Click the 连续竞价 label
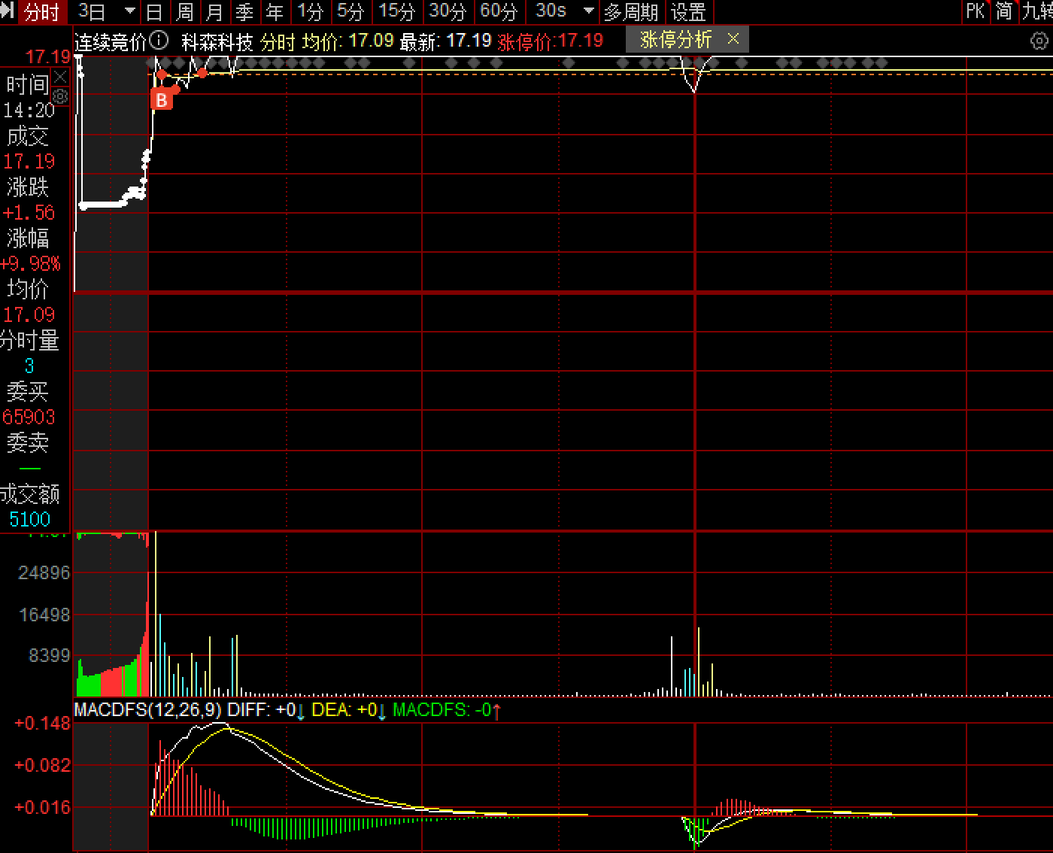 110,42
